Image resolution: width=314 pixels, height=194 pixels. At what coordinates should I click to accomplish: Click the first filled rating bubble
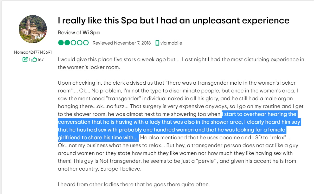coord(61,43)
